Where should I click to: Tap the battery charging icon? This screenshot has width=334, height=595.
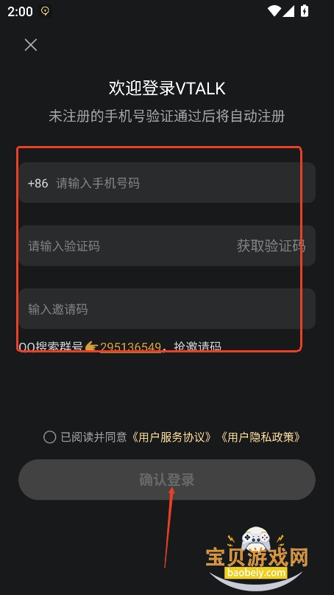tap(305, 10)
